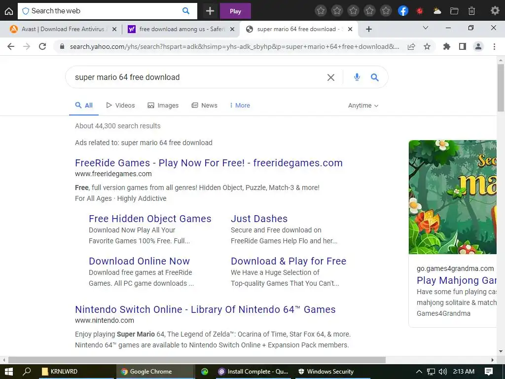Show hidden tray icons with the caret
Screen dimensions: 505x379
coord(419,371)
